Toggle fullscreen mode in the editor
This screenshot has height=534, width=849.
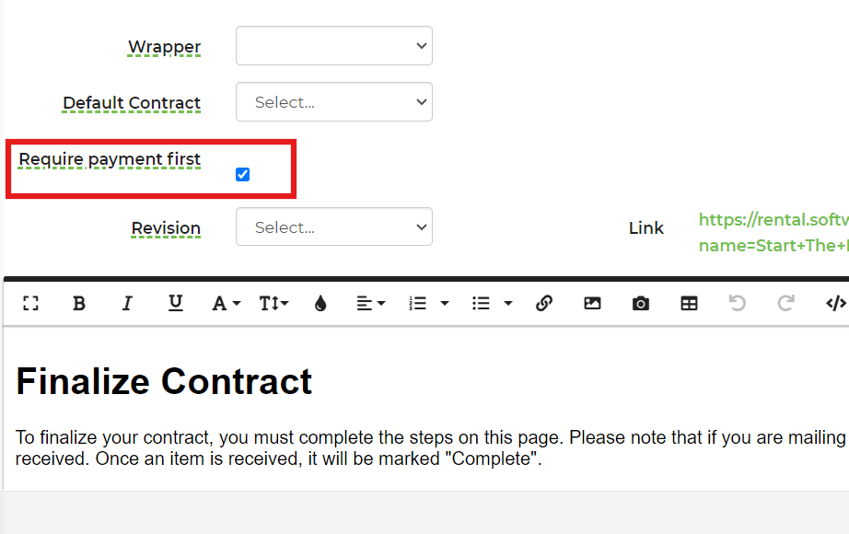point(30,304)
